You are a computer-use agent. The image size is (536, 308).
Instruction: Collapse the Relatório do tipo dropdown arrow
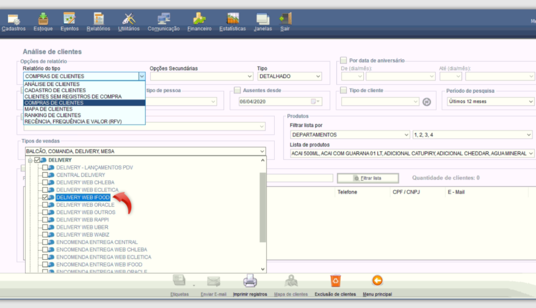click(142, 76)
